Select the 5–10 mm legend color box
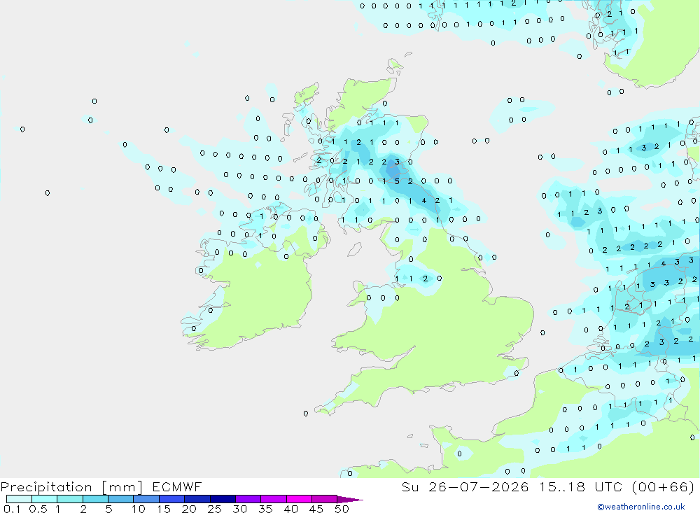700x513 pixels. pyautogui.click(x=121, y=499)
